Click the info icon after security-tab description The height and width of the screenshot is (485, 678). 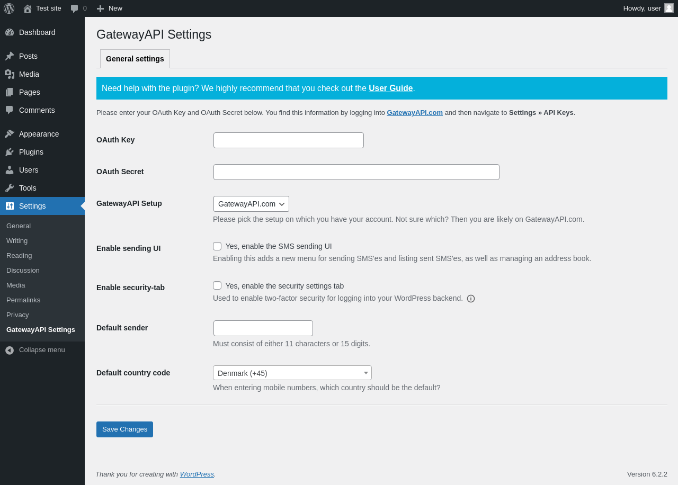point(471,299)
